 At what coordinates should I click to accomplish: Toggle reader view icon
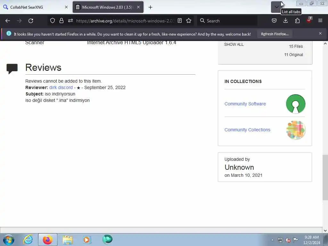tap(180, 21)
